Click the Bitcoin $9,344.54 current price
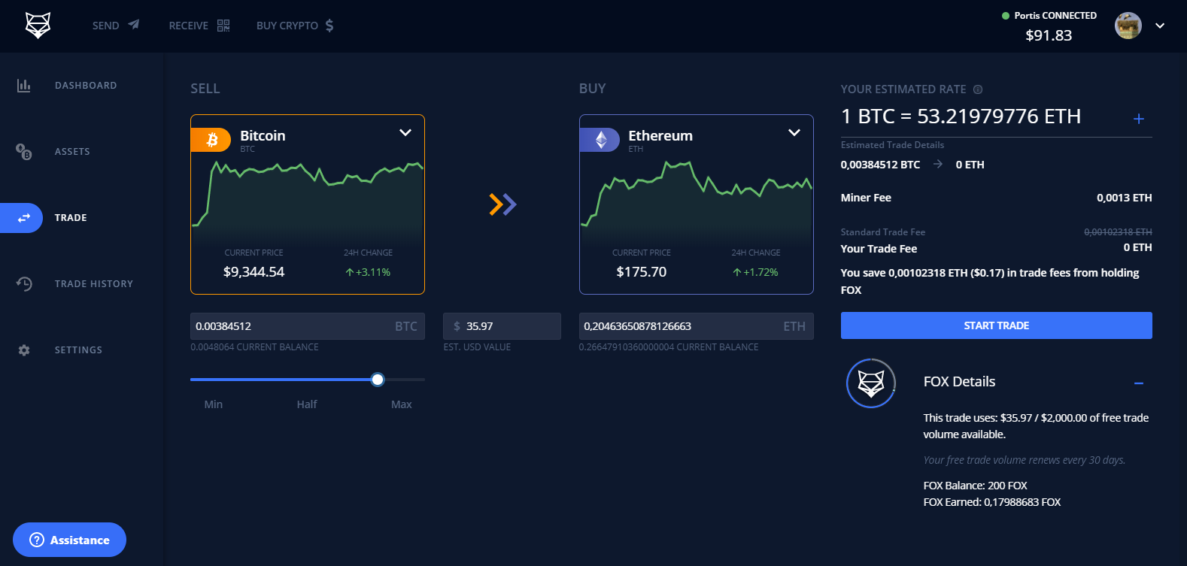1187x566 pixels. pos(253,272)
